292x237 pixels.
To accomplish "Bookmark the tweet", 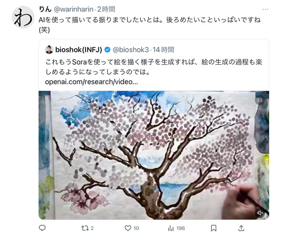I will [213, 228].
